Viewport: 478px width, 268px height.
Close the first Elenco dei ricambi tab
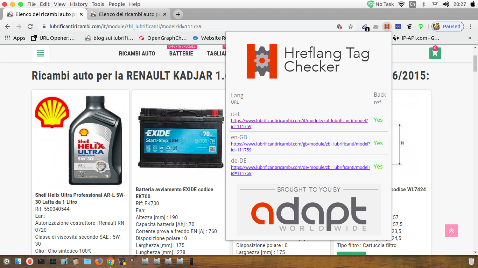81,14
